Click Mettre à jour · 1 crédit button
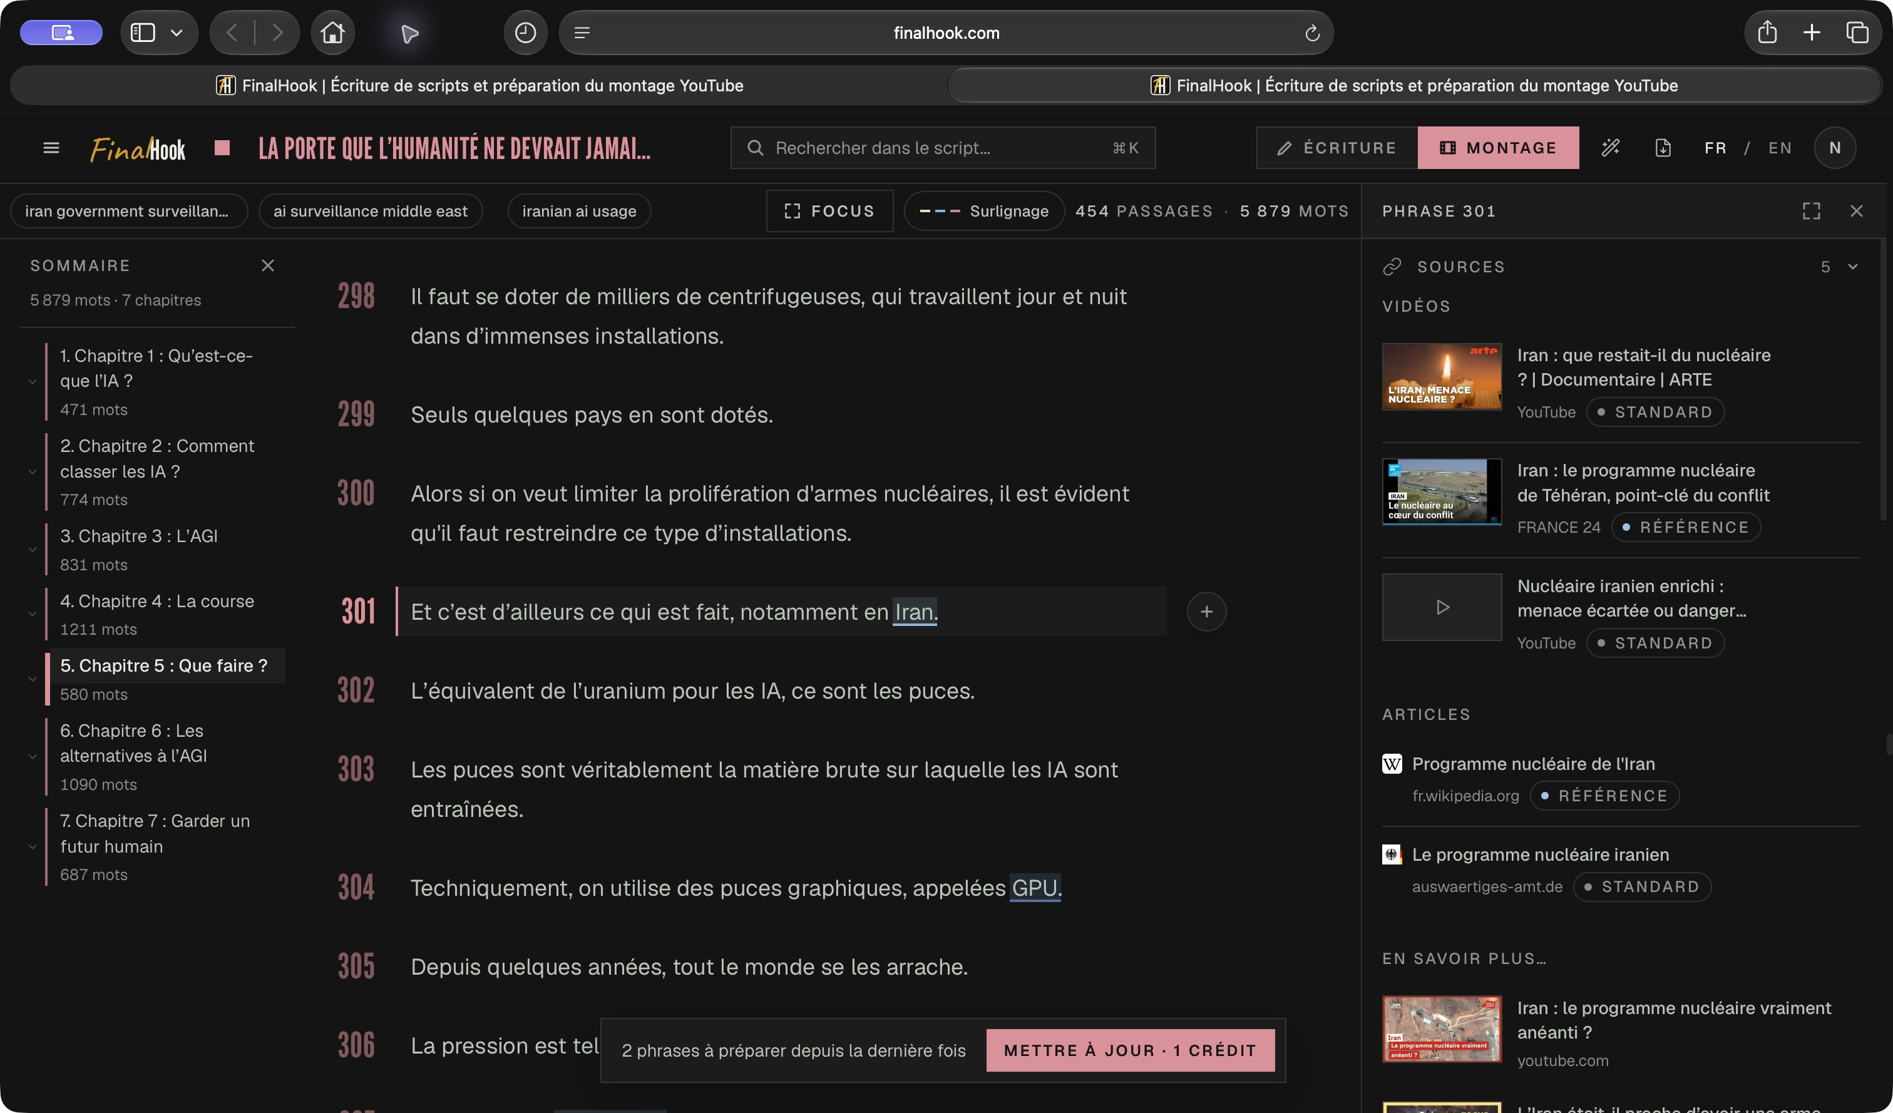 click(x=1130, y=1050)
